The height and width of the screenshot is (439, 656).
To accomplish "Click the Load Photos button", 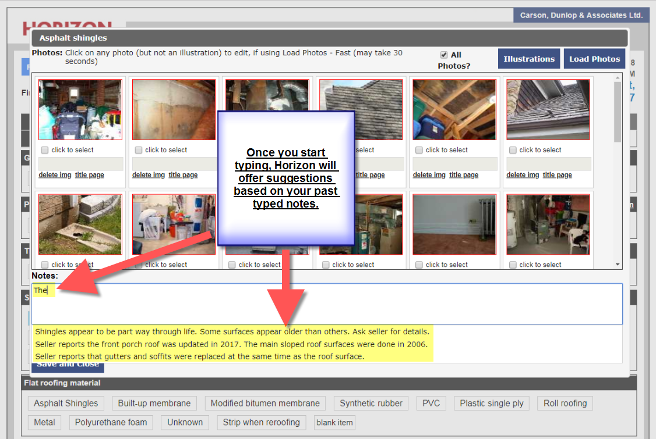I will (x=594, y=59).
